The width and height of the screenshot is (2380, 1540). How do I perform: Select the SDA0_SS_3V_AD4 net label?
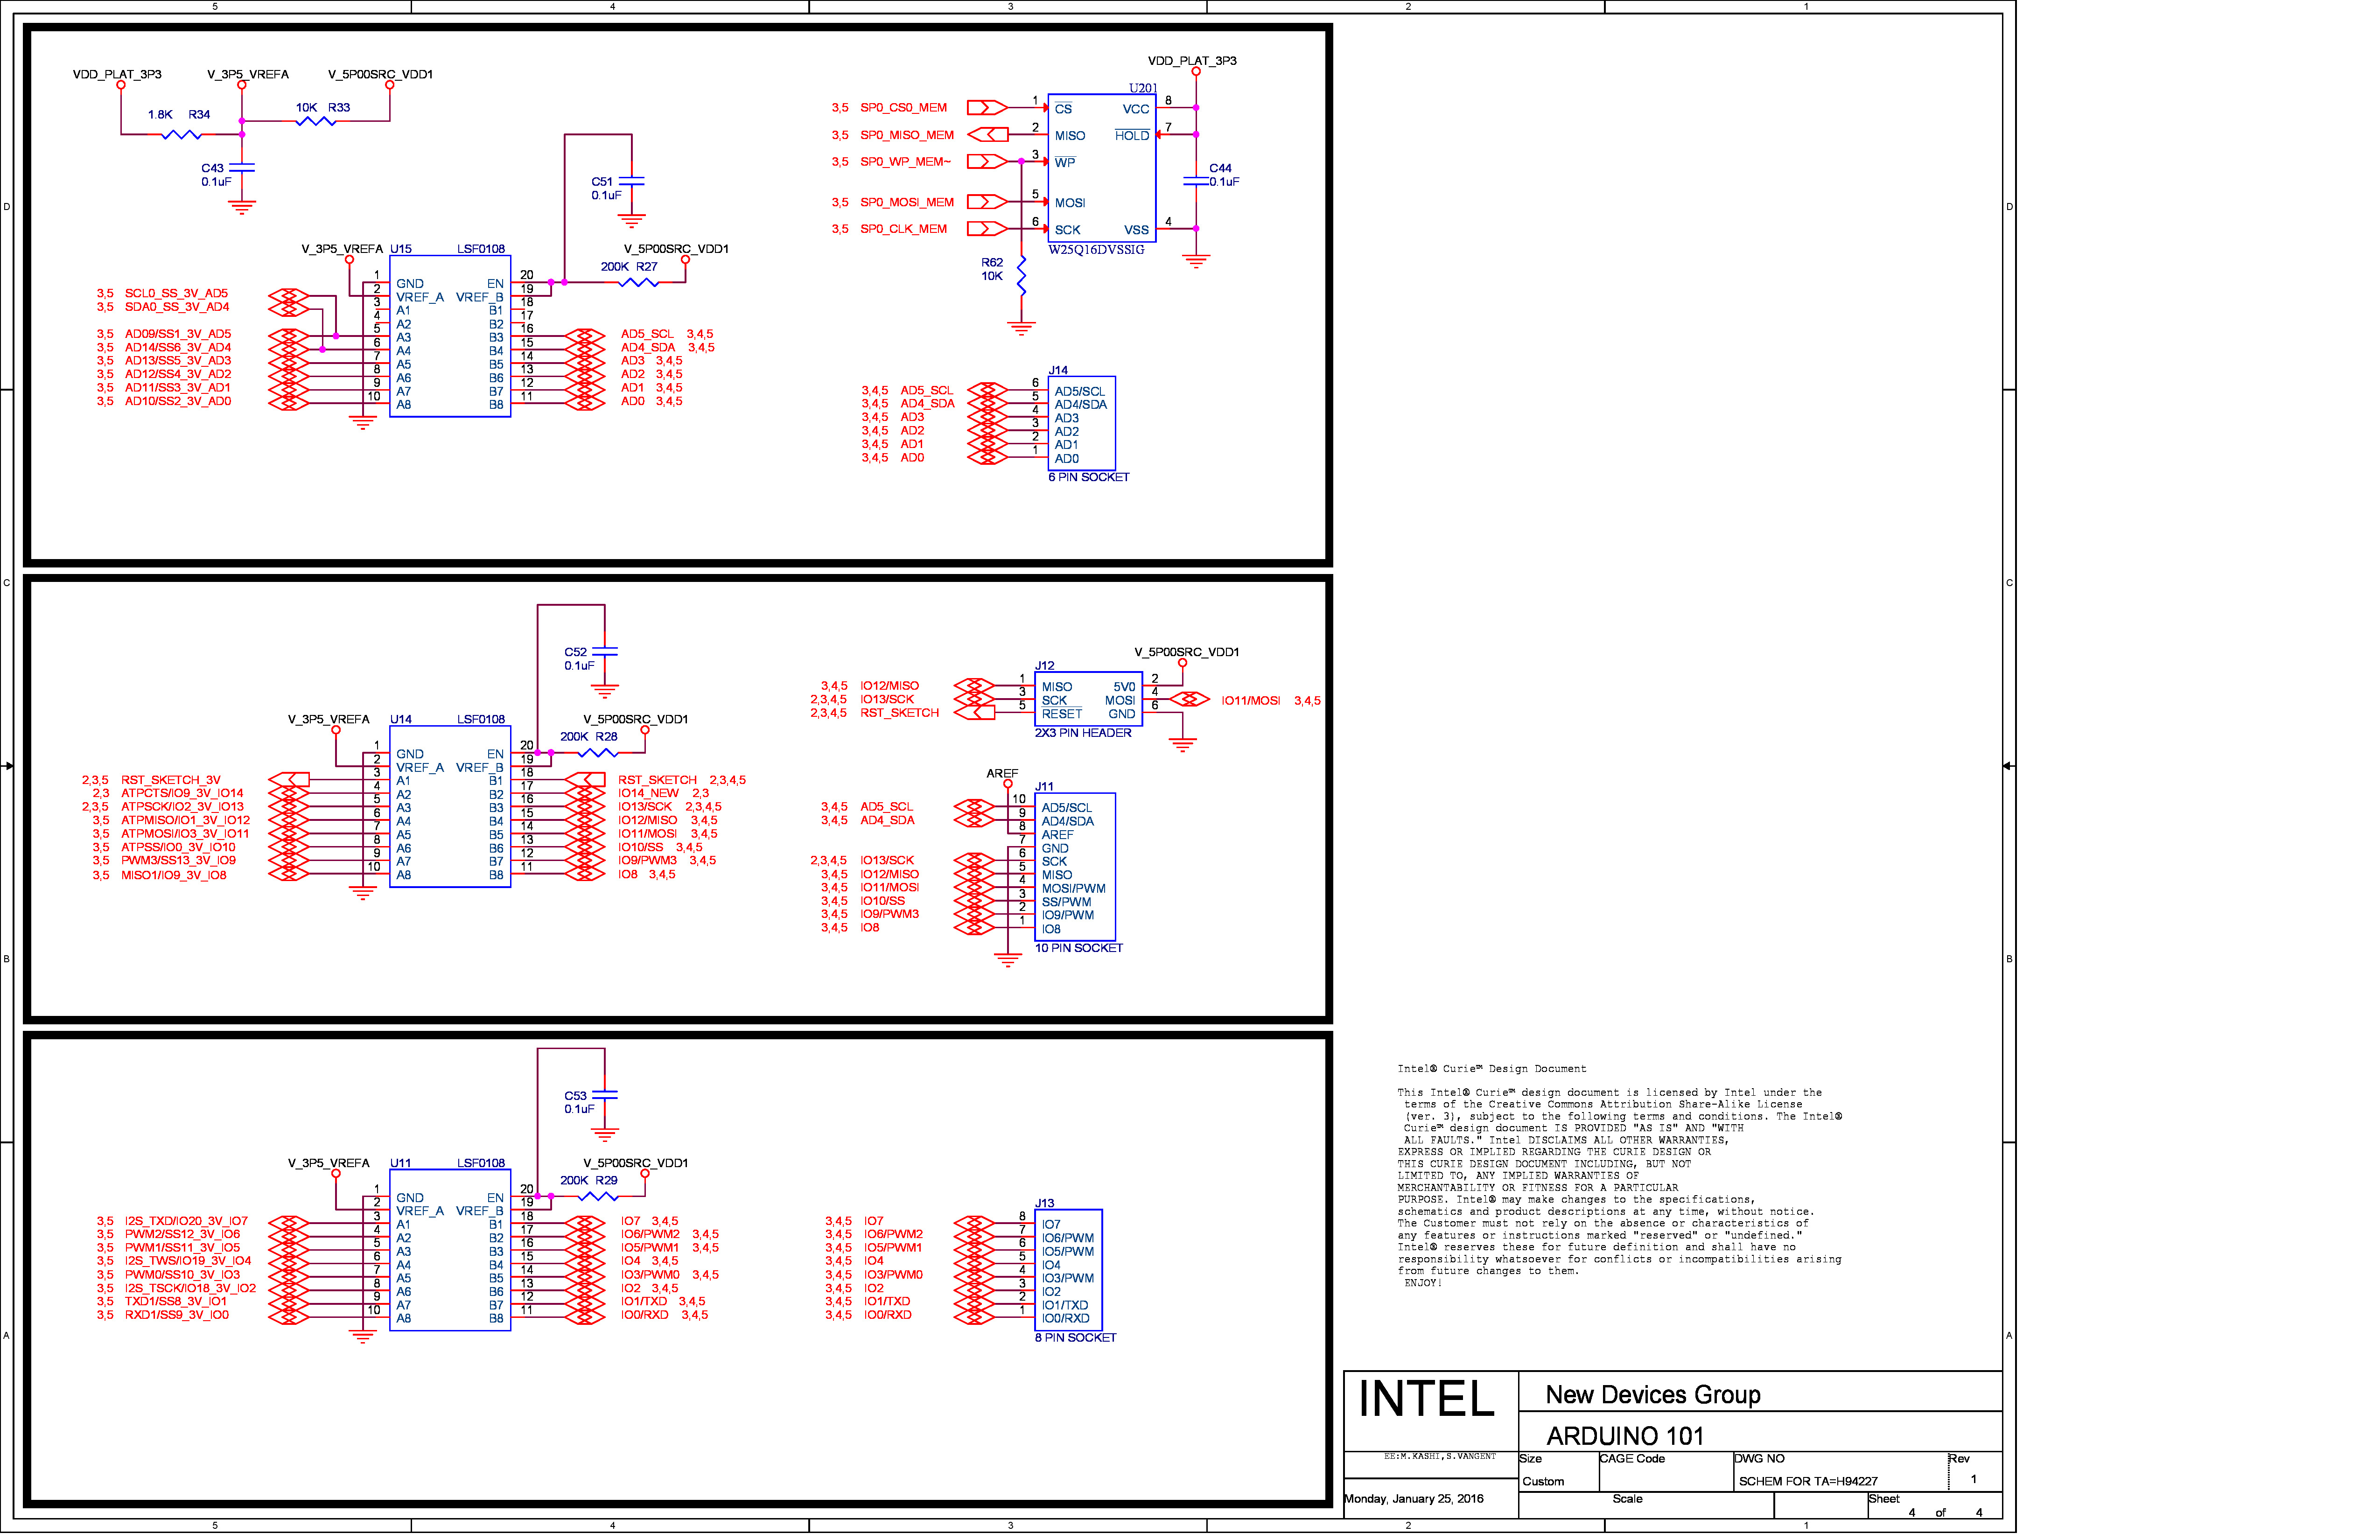point(177,308)
